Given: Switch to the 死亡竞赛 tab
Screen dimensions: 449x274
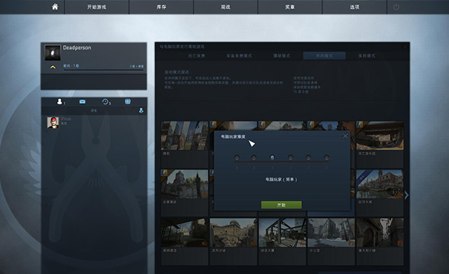Looking at the screenshot, I should coord(197,56).
